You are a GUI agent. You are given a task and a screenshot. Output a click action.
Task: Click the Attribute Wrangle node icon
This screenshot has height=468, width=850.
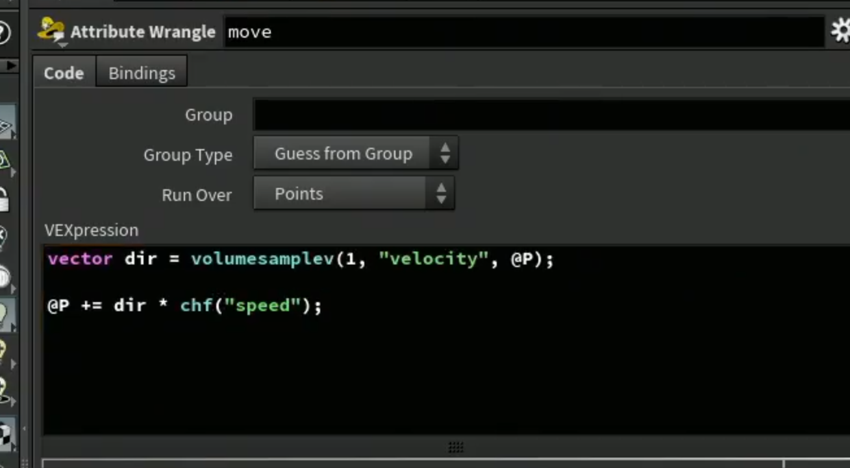coord(51,31)
